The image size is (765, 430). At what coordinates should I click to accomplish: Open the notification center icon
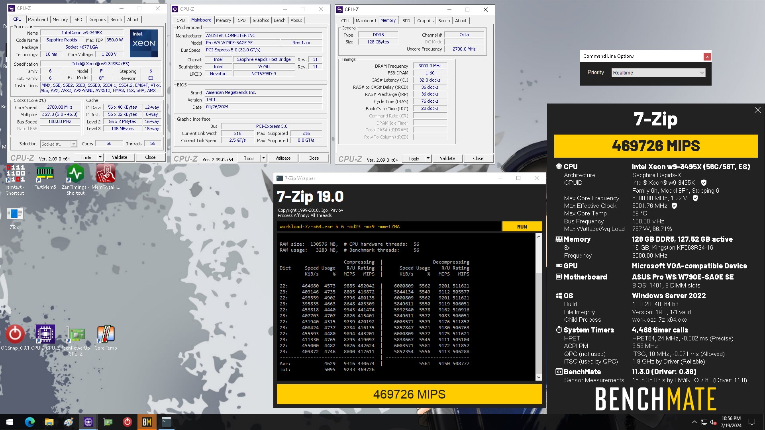752,422
